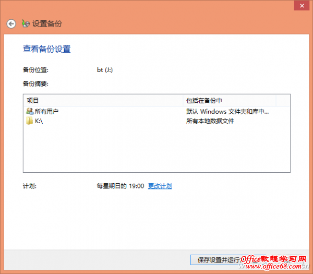313x274 pixels.
Task: Click the 备份摘要: label
Action: (x=35, y=84)
